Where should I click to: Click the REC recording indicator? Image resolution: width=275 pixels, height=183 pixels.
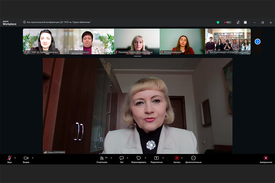(x=228, y=22)
